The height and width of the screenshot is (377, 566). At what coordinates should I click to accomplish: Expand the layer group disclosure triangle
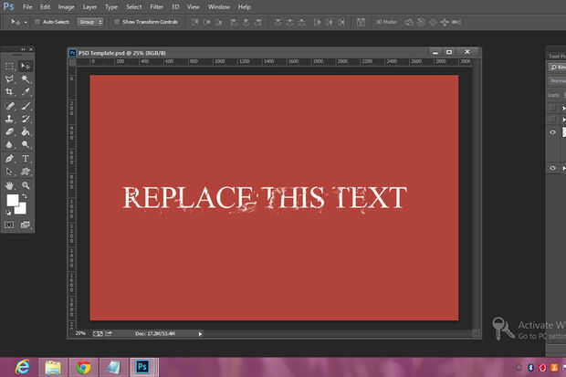[x=562, y=108]
